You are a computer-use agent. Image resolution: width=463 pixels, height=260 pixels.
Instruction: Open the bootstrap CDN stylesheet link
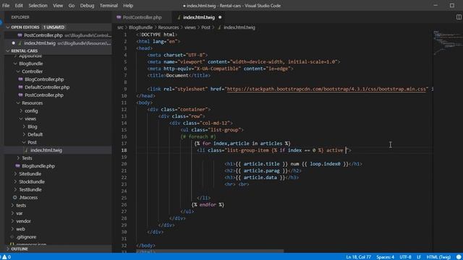(326, 89)
